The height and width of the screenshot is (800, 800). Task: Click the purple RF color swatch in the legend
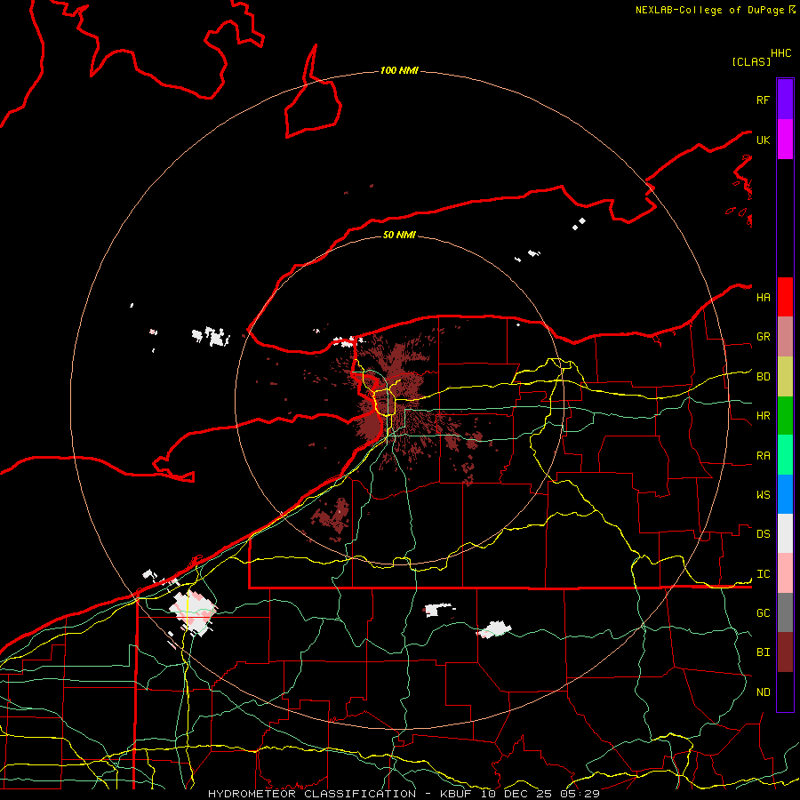[x=785, y=100]
